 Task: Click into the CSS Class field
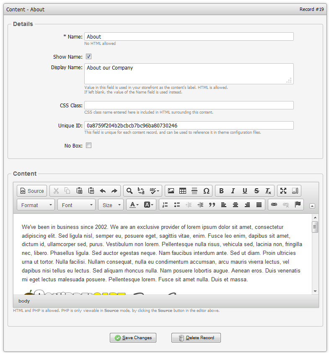point(189,105)
